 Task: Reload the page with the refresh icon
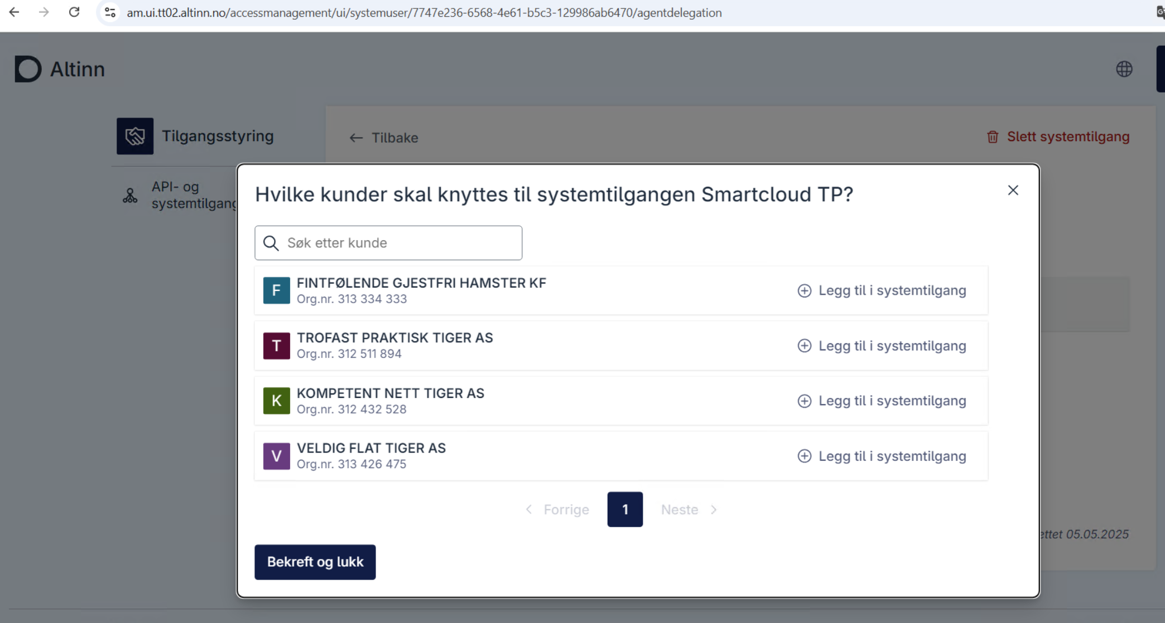click(x=74, y=12)
